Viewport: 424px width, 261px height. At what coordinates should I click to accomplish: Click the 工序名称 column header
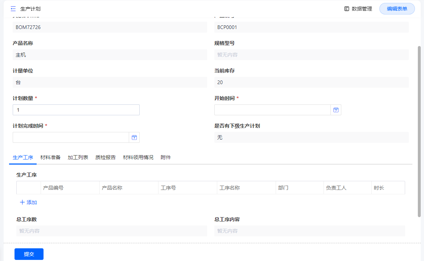[246, 188]
